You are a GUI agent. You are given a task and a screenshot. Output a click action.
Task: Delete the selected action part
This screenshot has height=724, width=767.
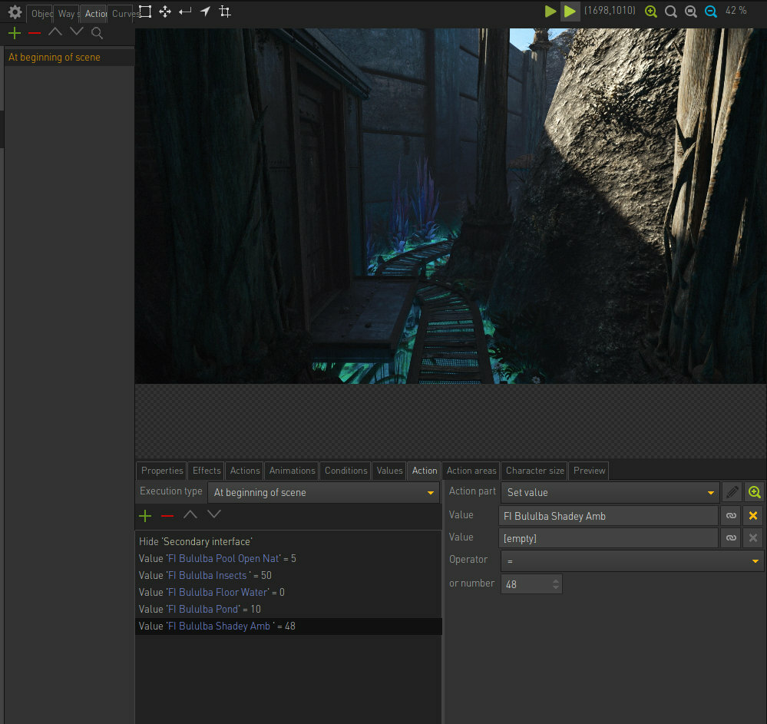click(x=167, y=516)
